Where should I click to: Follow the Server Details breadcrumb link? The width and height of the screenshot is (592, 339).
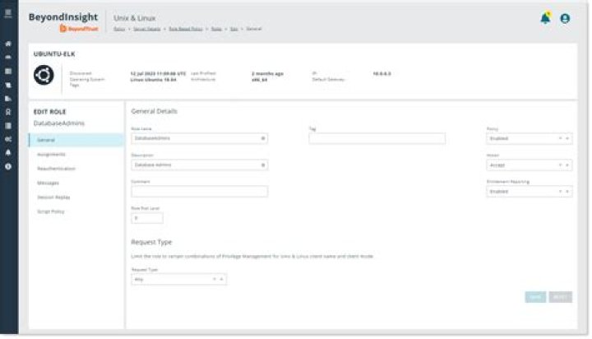tap(146, 29)
